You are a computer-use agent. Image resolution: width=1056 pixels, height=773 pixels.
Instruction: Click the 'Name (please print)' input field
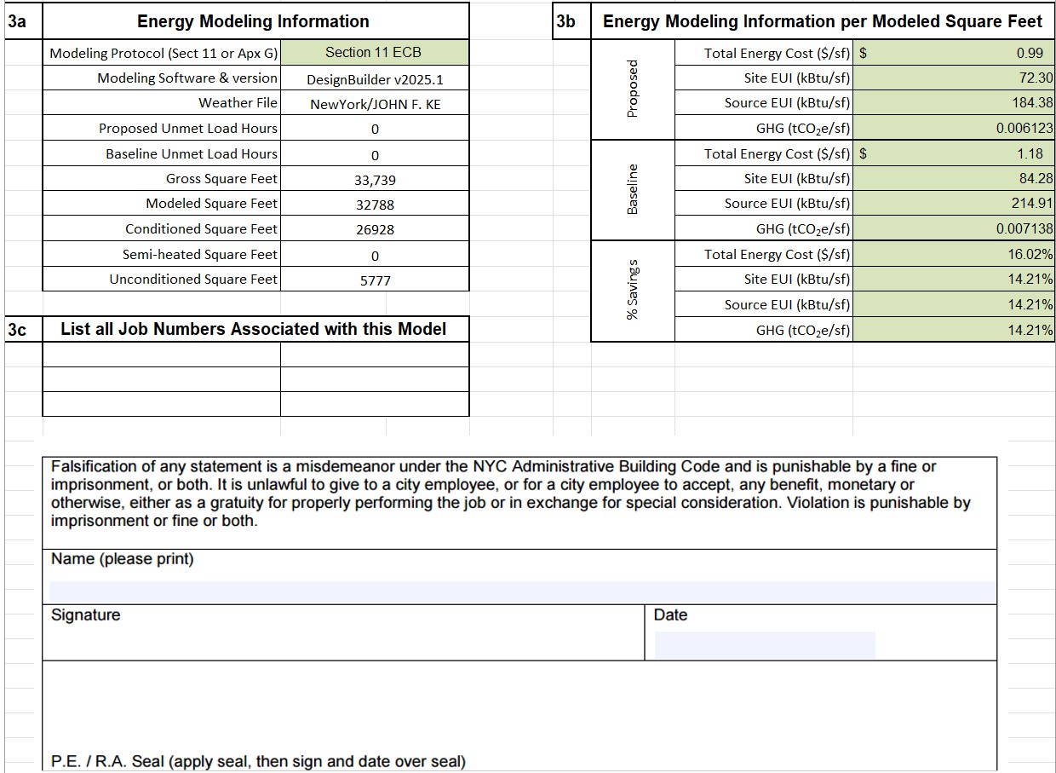(522, 591)
